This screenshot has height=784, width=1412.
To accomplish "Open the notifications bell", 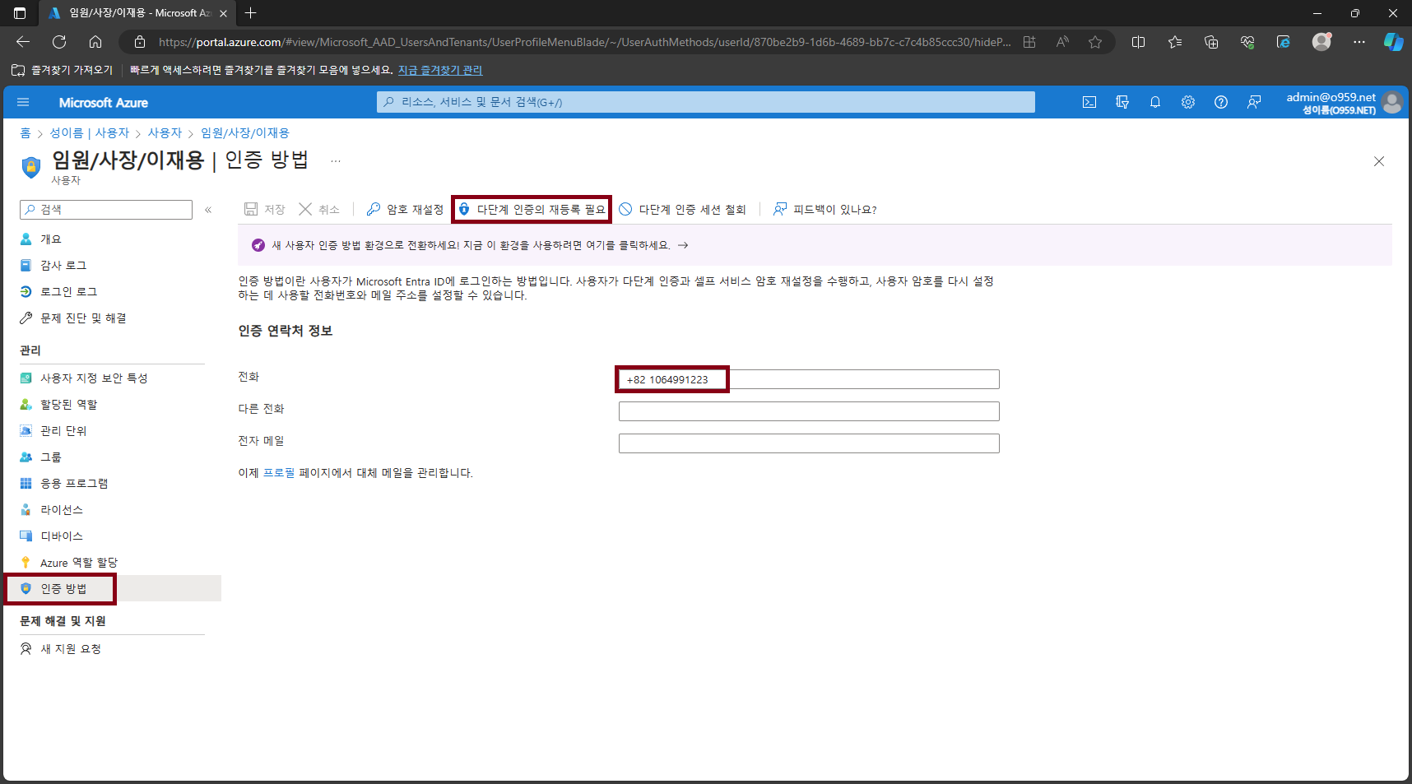I will point(1155,102).
